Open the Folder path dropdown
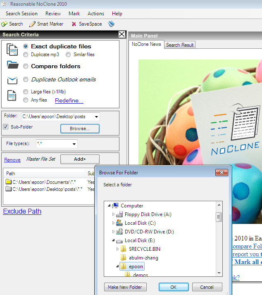The height and width of the screenshot is (295, 262). [x=96, y=117]
